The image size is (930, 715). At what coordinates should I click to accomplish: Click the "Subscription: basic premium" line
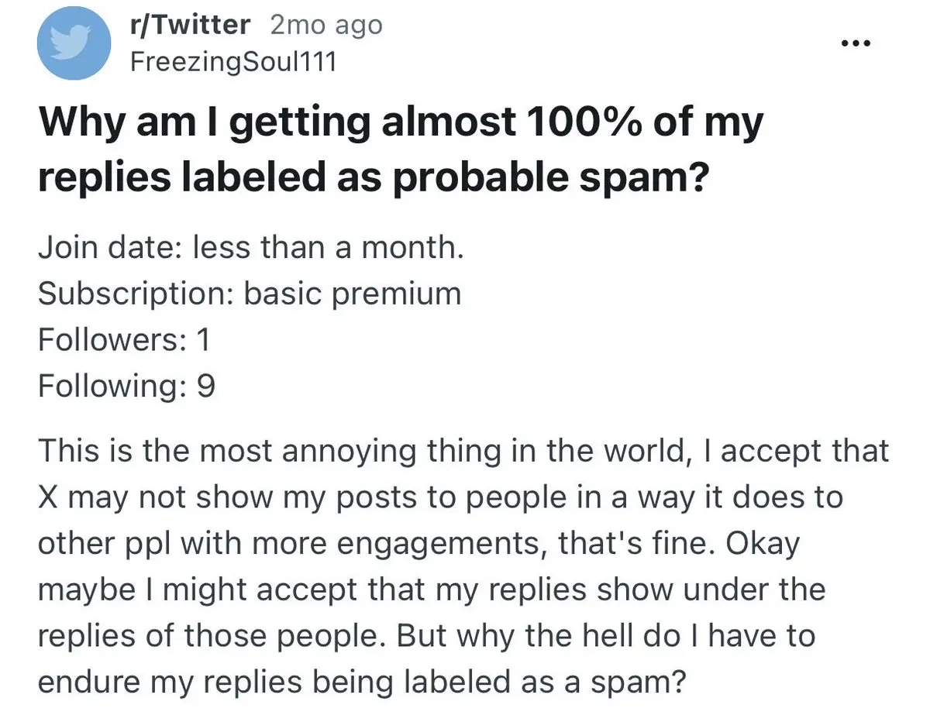(249, 294)
